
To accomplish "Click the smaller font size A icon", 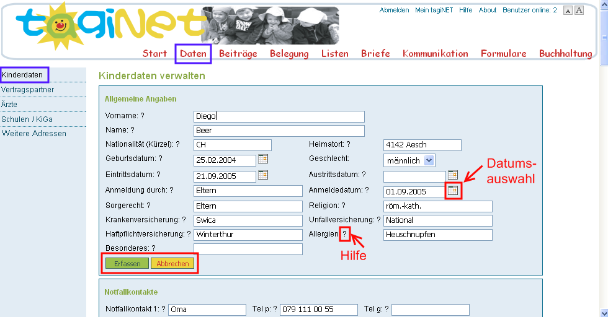I will click(568, 11).
